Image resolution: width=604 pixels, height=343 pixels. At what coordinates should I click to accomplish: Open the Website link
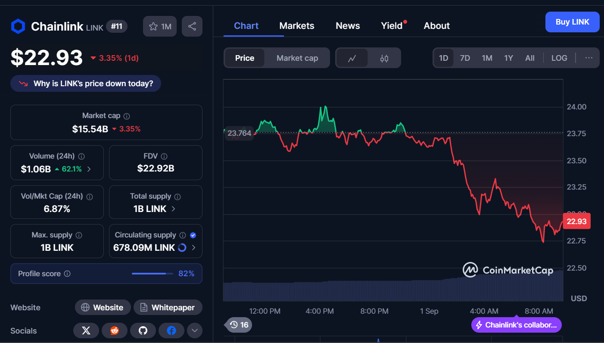(103, 308)
